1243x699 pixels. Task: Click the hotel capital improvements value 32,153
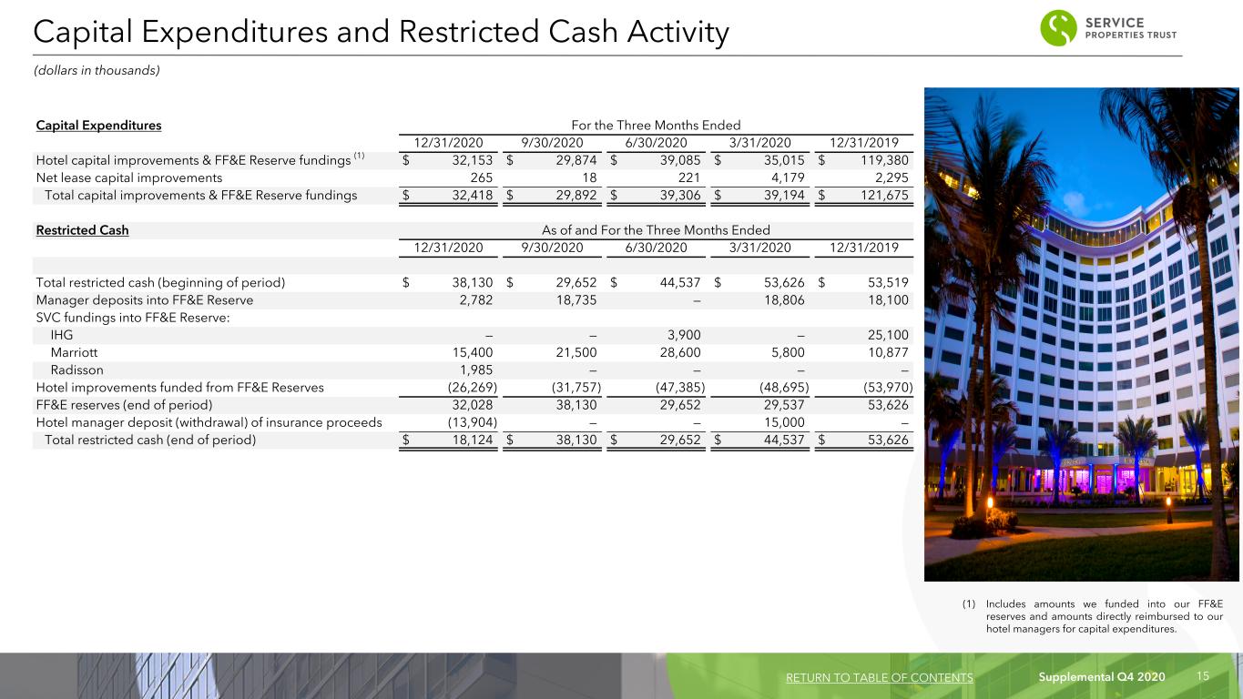pos(471,160)
